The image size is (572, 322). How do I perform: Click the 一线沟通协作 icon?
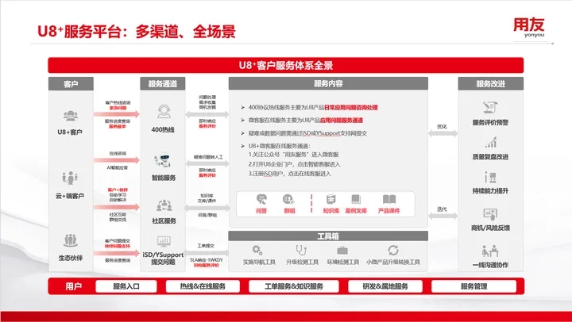pos(490,251)
